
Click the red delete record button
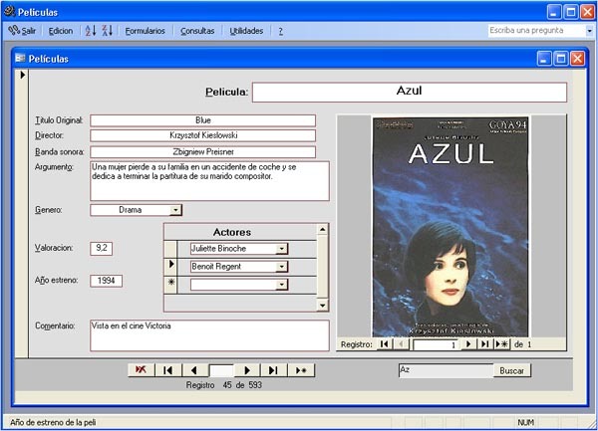(142, 370)
